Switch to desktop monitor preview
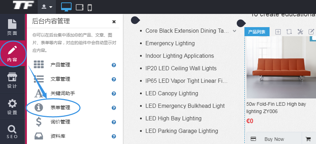The height and width of the screenshot is (144, 316). point(66,7)
